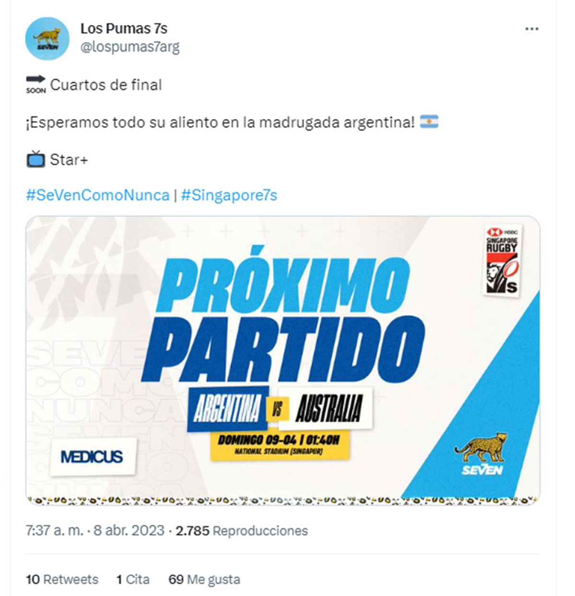The image size is (575, 596).
Task: Click the Pumas Seven jaguar logo
Action: (x=482, y=453)
